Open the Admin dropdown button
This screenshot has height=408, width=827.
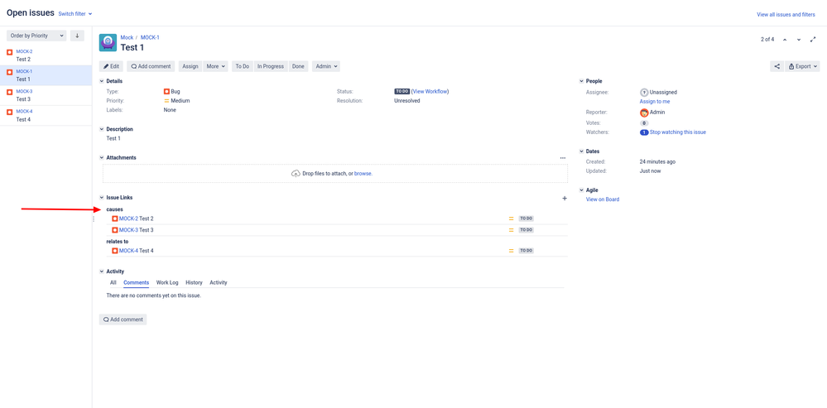tap(326, 66)
